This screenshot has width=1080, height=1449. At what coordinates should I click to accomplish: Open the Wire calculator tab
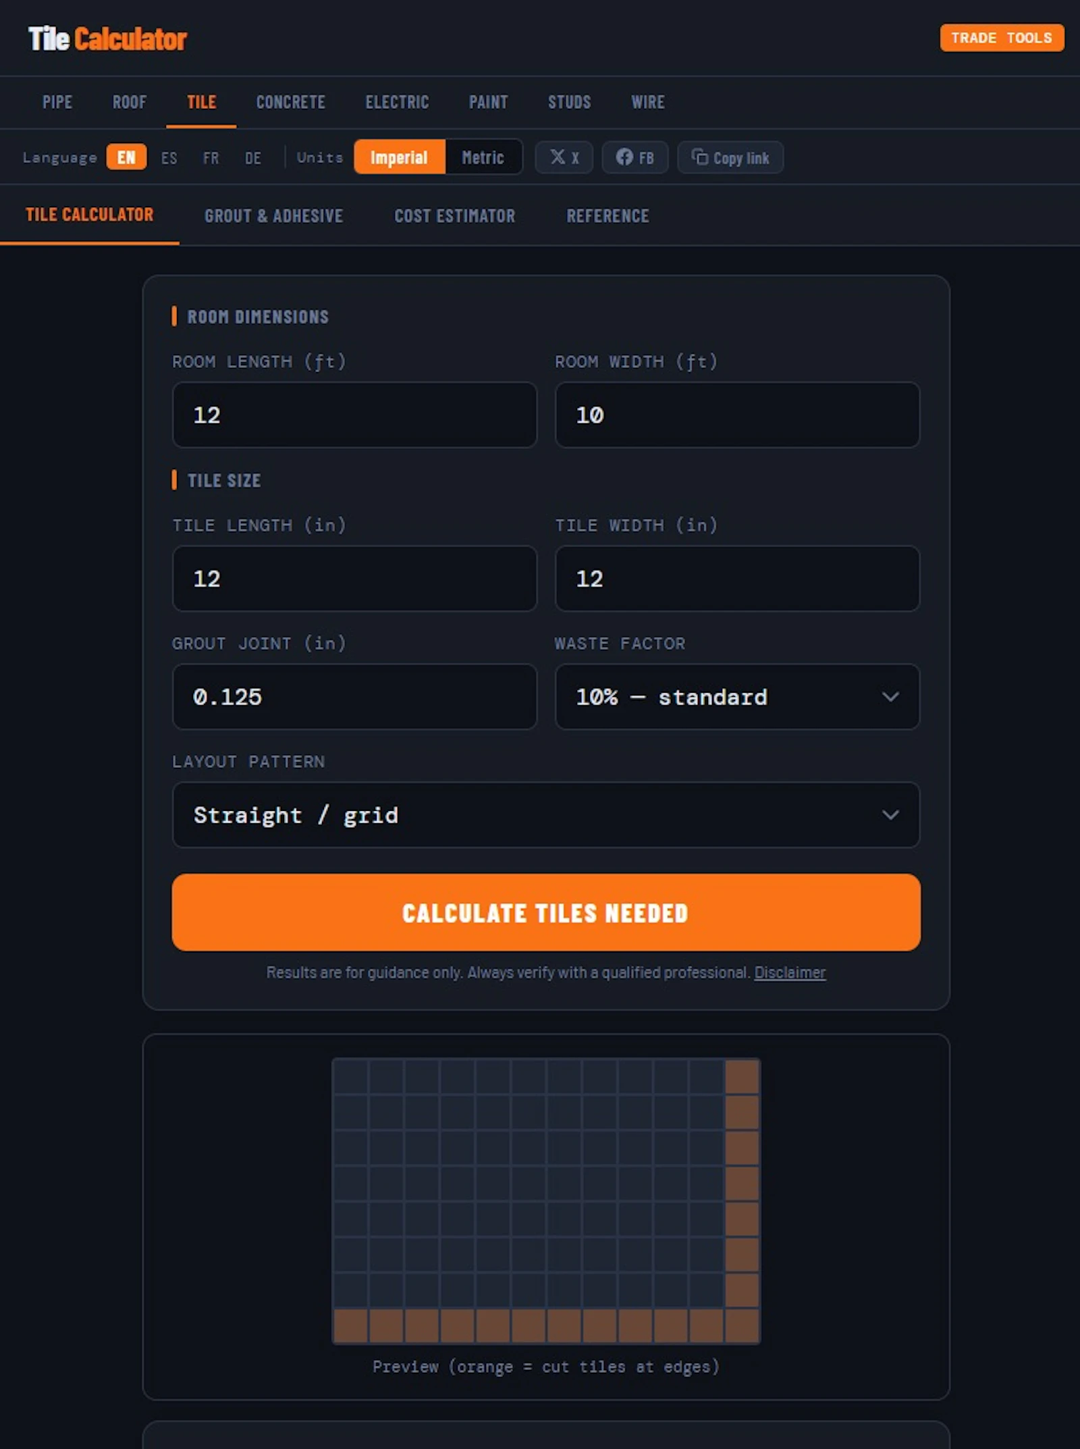click(x=648, y=102)
